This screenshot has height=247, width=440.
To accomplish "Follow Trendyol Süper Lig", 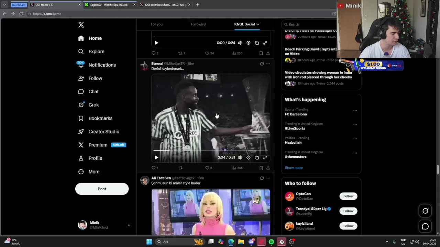I will pyautogui.click(x=348, y=211).
